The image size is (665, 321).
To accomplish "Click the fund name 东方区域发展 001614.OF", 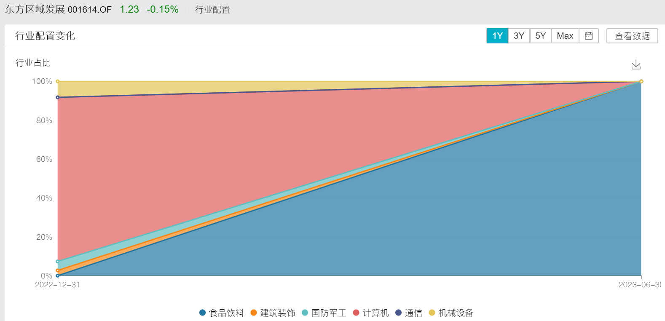I will coord(58,9).
